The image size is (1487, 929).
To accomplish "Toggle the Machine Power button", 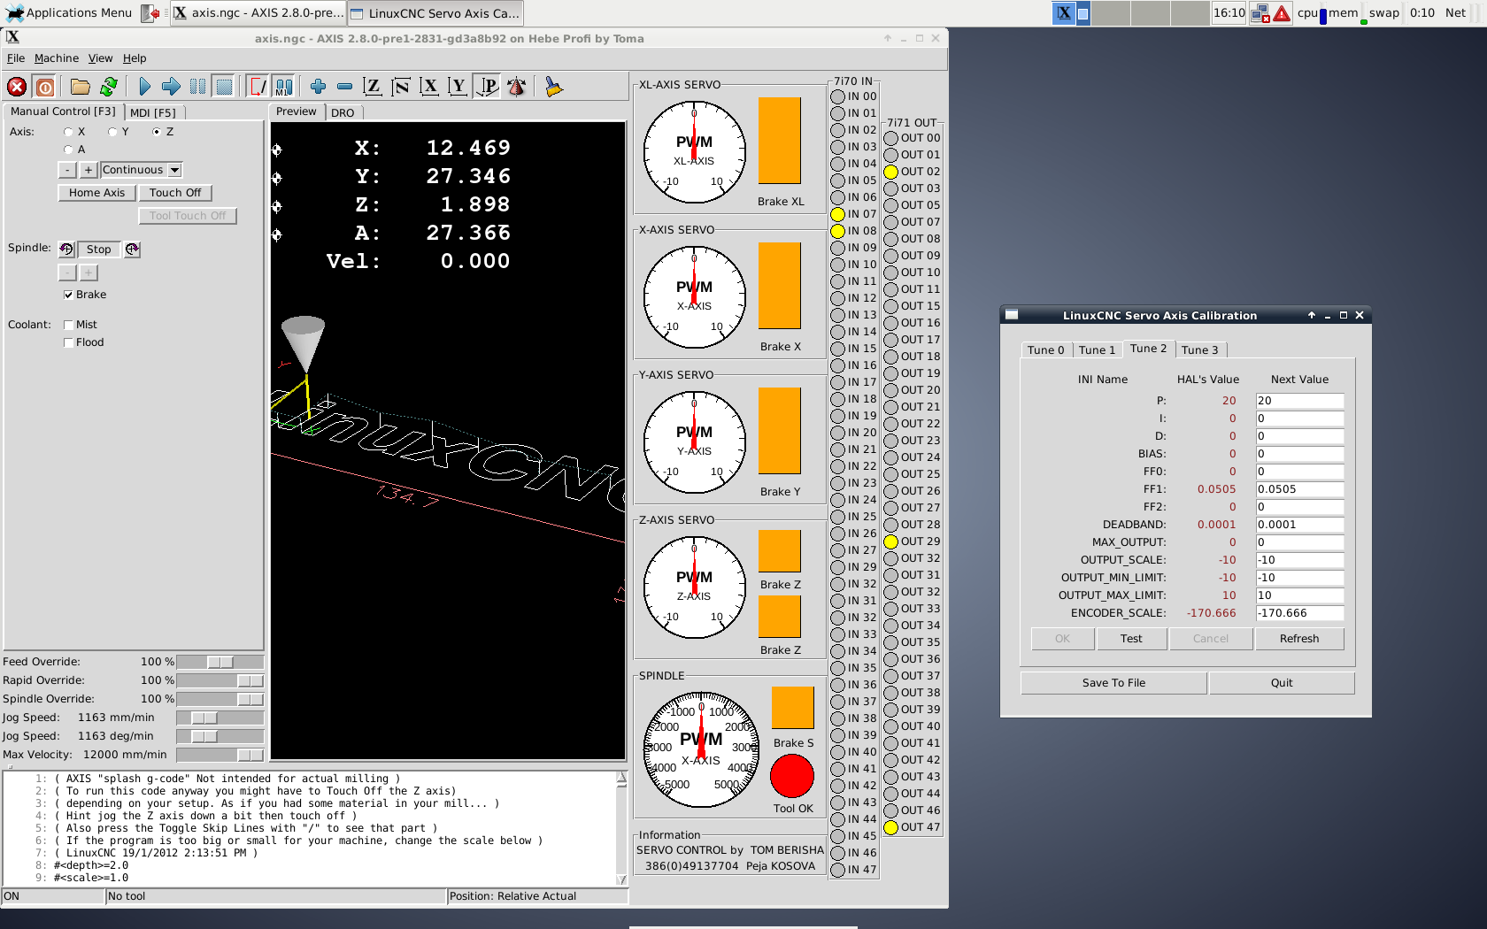I will 45,87.
